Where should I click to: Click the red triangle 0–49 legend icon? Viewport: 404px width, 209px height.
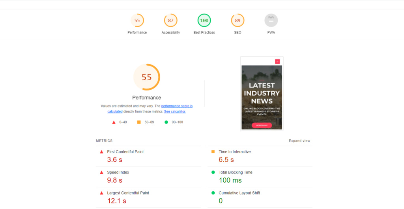[114, 122]
